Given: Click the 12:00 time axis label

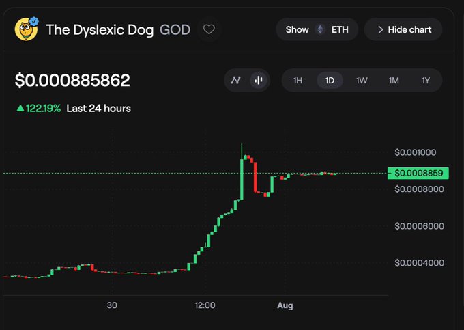Looking at the screenshot, I should point(205,305).
